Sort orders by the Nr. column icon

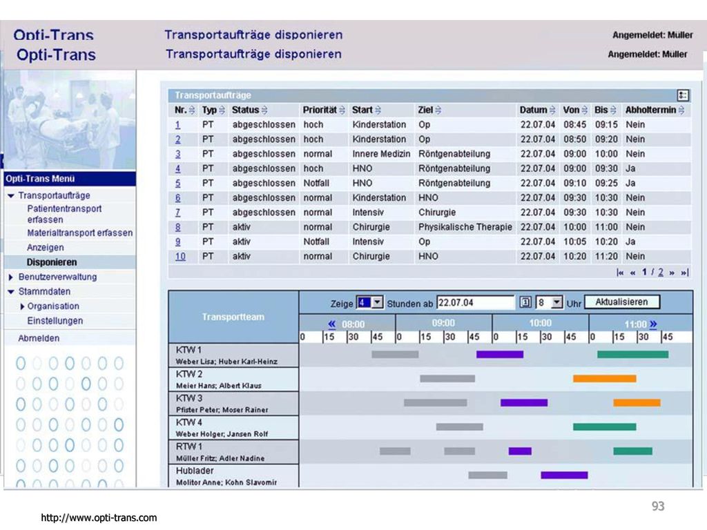point(192,110)
